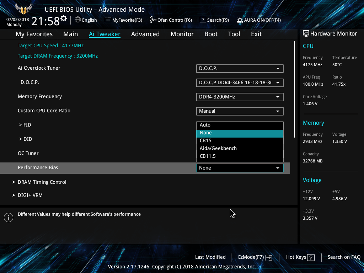Go to the Advanced tab
364x273 pixels.
145,34
